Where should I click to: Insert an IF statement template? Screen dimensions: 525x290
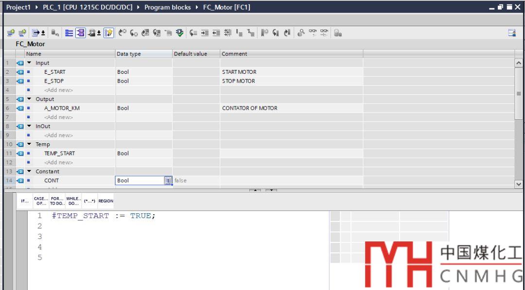click(24, 201)
